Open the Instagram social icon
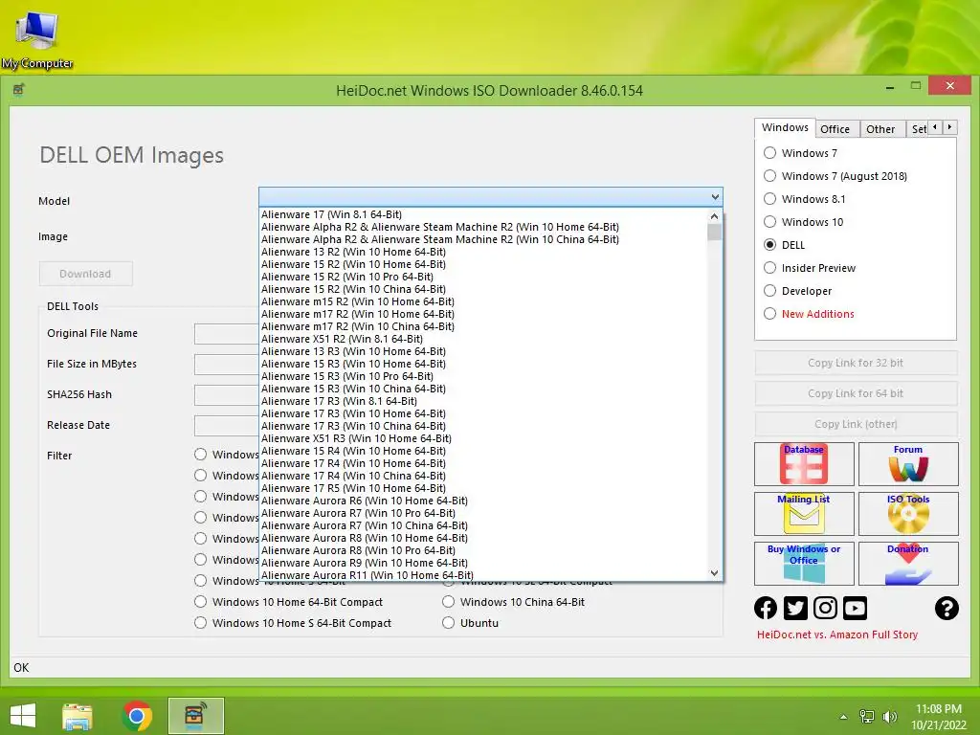The height and width of the screenshot is (735, 980). 825,608
